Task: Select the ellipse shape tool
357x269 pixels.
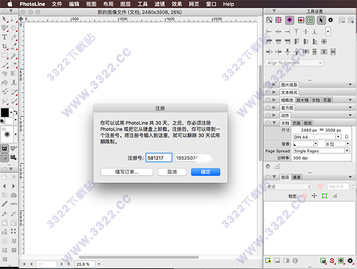Action: (x=14, y=28)
